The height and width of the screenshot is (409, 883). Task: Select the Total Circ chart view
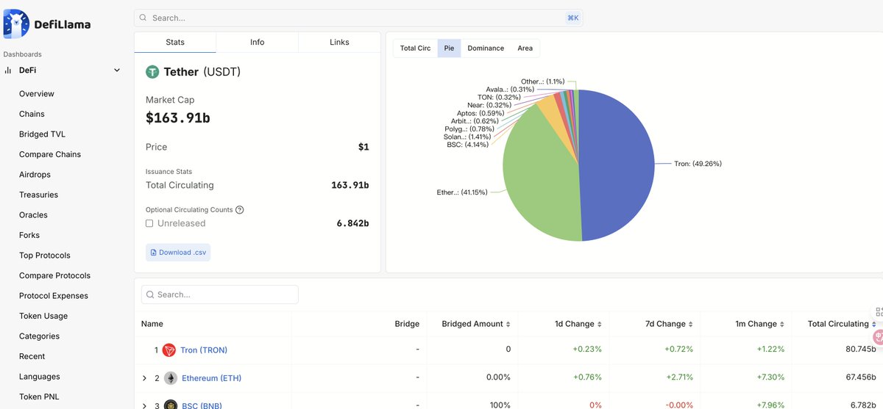(416, 48)
